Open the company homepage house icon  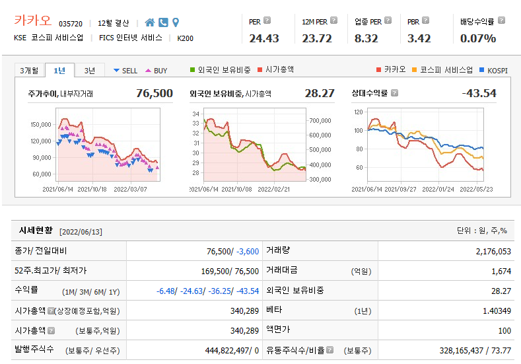tap(150, 22)
